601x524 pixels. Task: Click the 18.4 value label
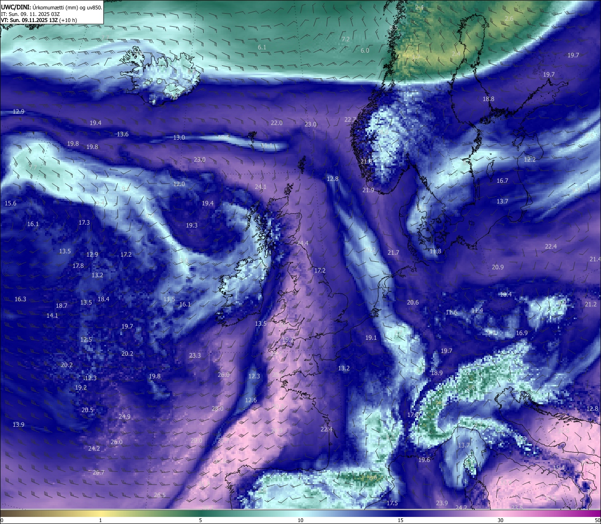click(x=103, y=299)
